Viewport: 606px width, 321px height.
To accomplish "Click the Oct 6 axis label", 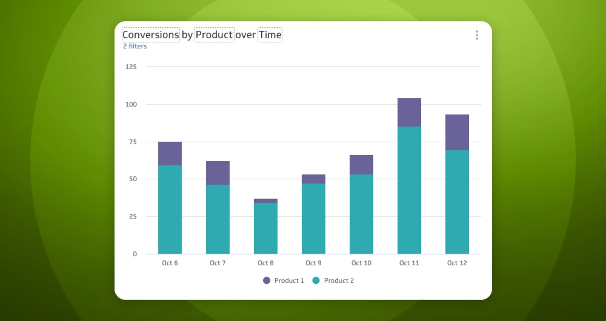I will [x=170, y=263].
